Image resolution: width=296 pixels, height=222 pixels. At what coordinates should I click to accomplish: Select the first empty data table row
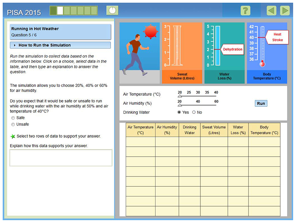tap(203, 142)
